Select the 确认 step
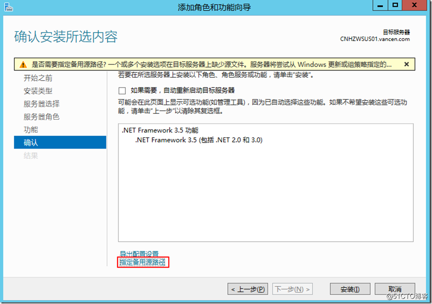 click(x=60, y=142)
